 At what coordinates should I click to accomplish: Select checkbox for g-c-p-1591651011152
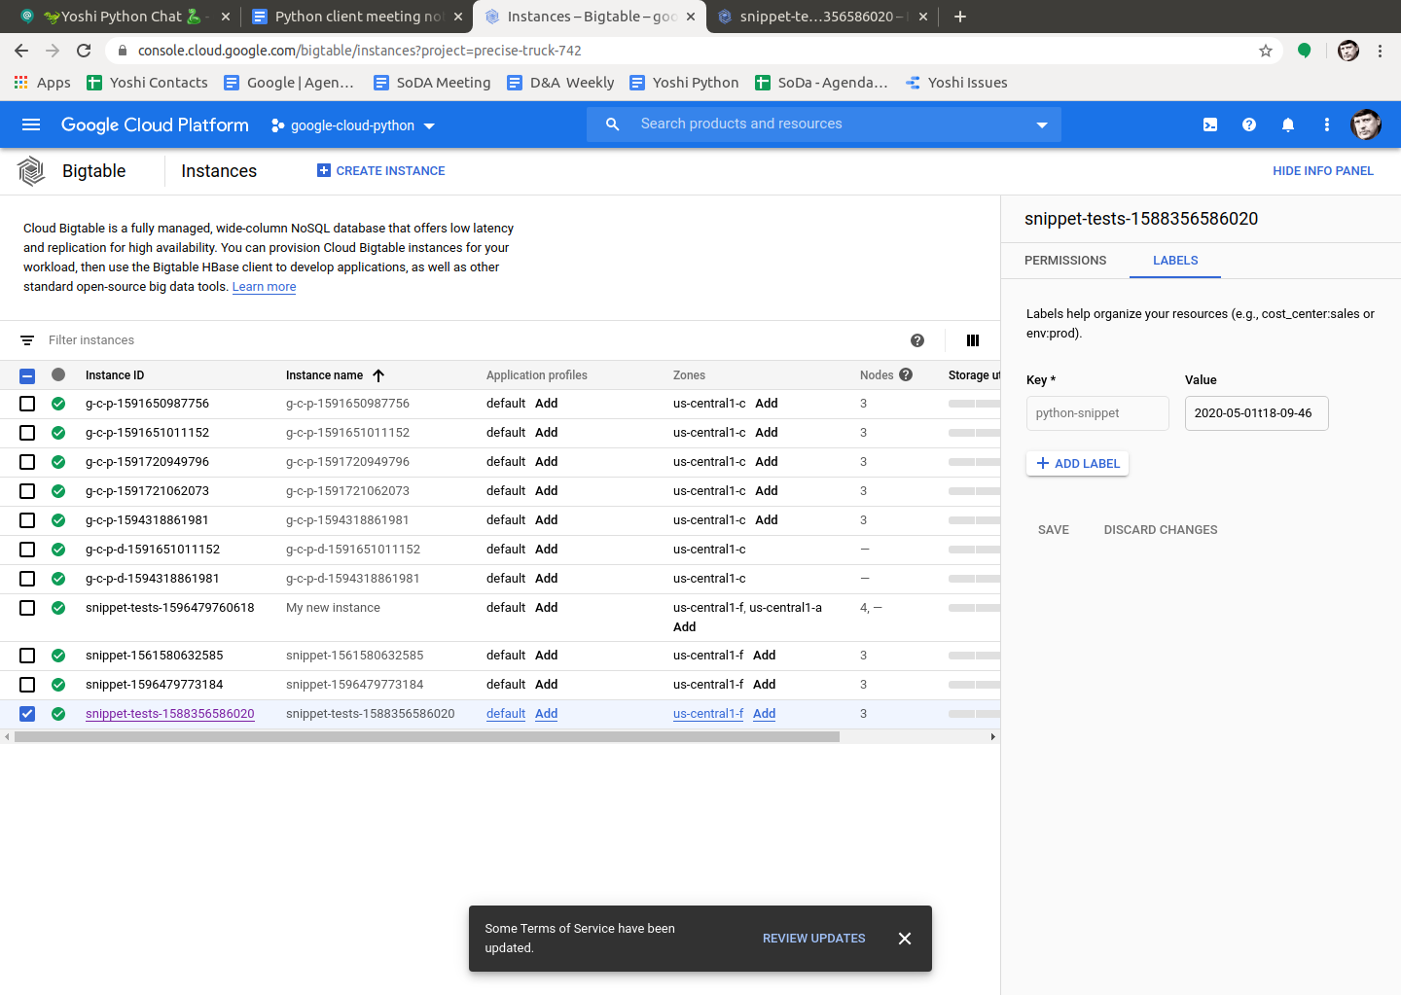tap(27, 433)
